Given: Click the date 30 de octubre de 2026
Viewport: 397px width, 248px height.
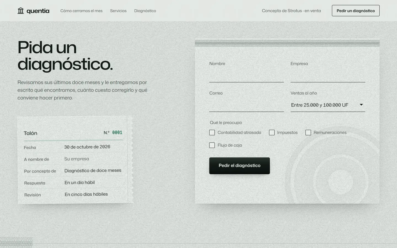Looking at the screenshot, I should 87,147.
